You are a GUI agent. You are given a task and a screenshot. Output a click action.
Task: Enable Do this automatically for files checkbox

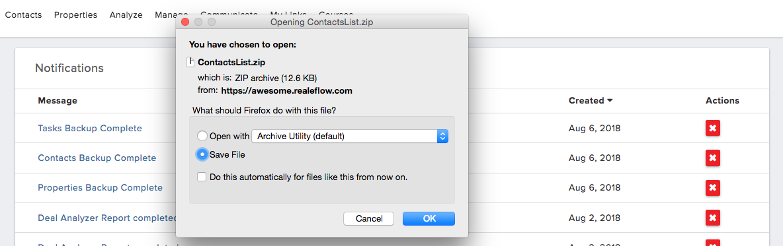click(202, 177)
